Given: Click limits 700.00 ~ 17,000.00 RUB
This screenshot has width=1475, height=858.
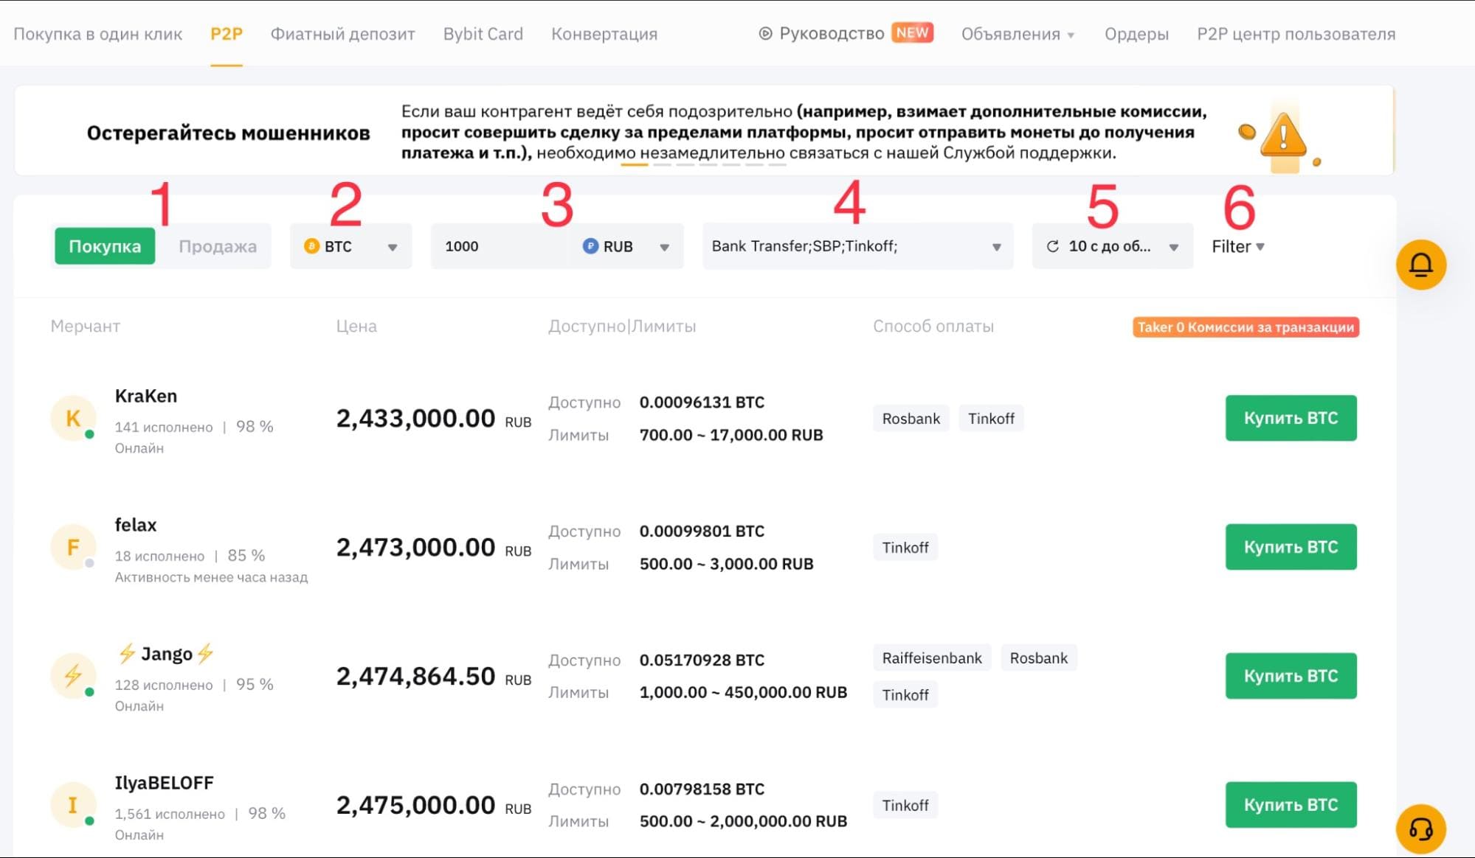Looking at the screenshot, I should click(x=731, y=435).
